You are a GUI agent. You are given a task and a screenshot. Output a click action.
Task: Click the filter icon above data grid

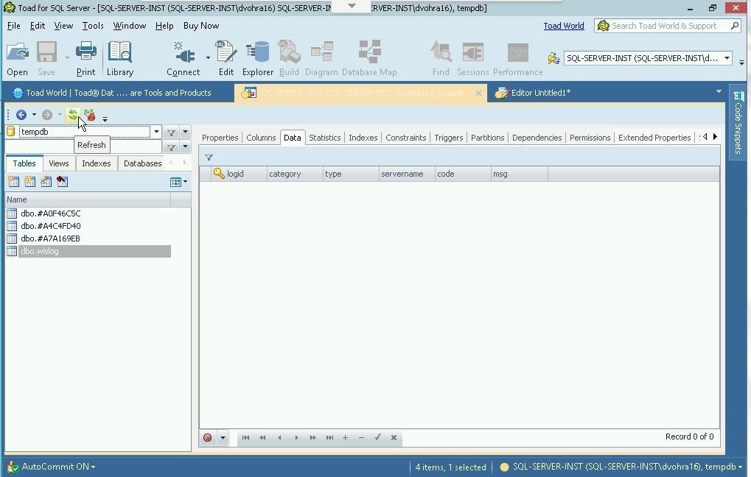pyautogui.click(x=209, y=158)
